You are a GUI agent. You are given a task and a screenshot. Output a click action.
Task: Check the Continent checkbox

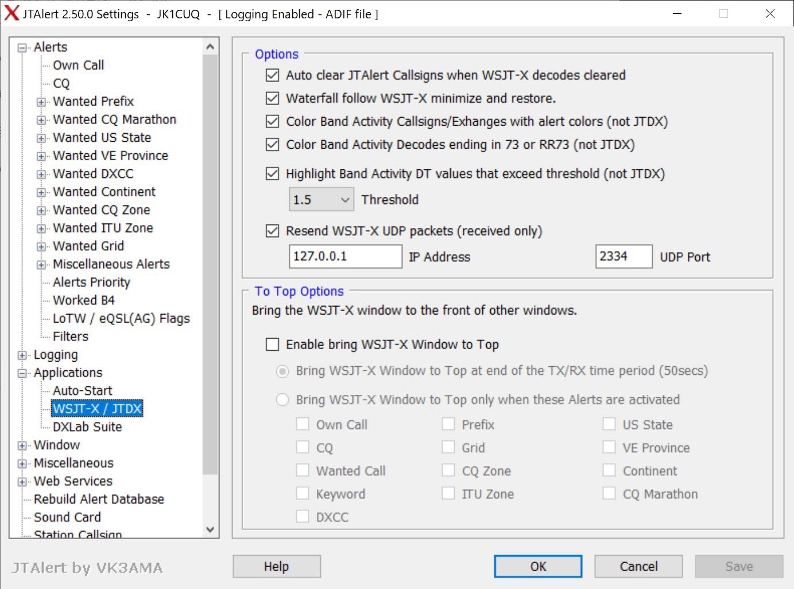[609, 471]
